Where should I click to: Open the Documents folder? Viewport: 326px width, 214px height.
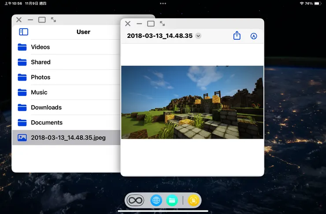(67, 122)
